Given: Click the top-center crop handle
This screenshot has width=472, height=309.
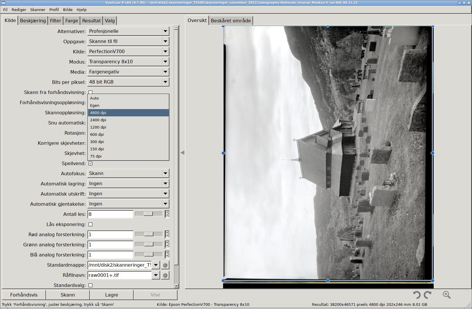Looking at the screenshot, I should [328, 26].
